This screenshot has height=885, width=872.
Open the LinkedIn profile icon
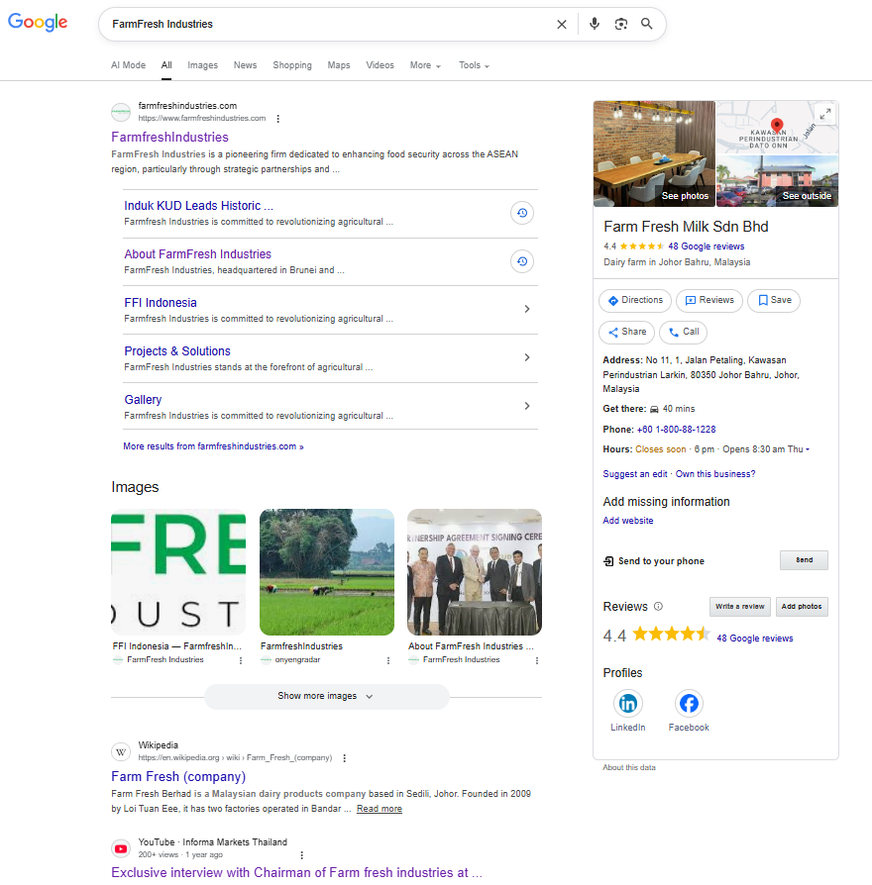coord(628,703)
